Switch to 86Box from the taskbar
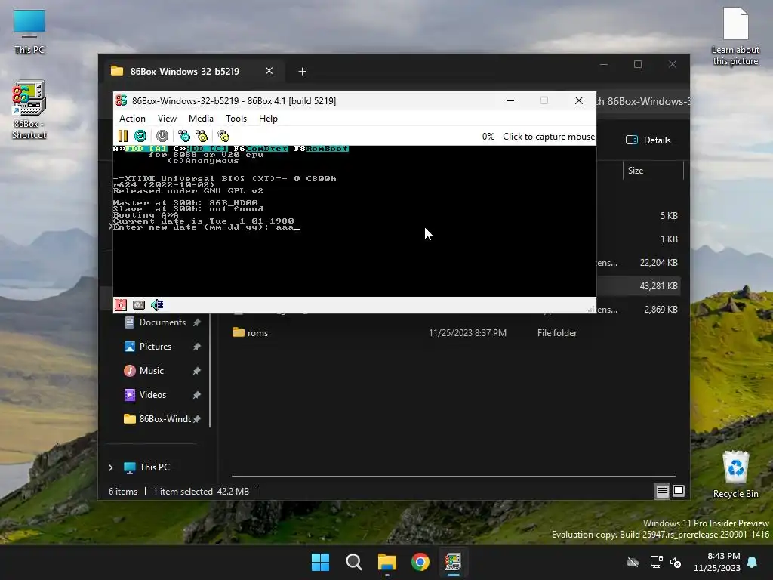Viewport: 773px width, 580px height. pos(453,562)
